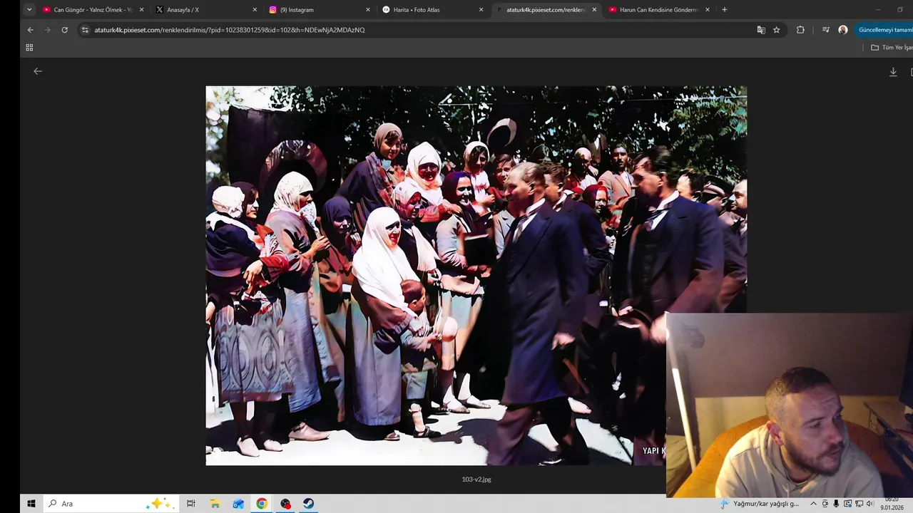The width and height of the screenshot is (913, 513).
Task: Open a new browser tab
Action: tap(725, 10)
